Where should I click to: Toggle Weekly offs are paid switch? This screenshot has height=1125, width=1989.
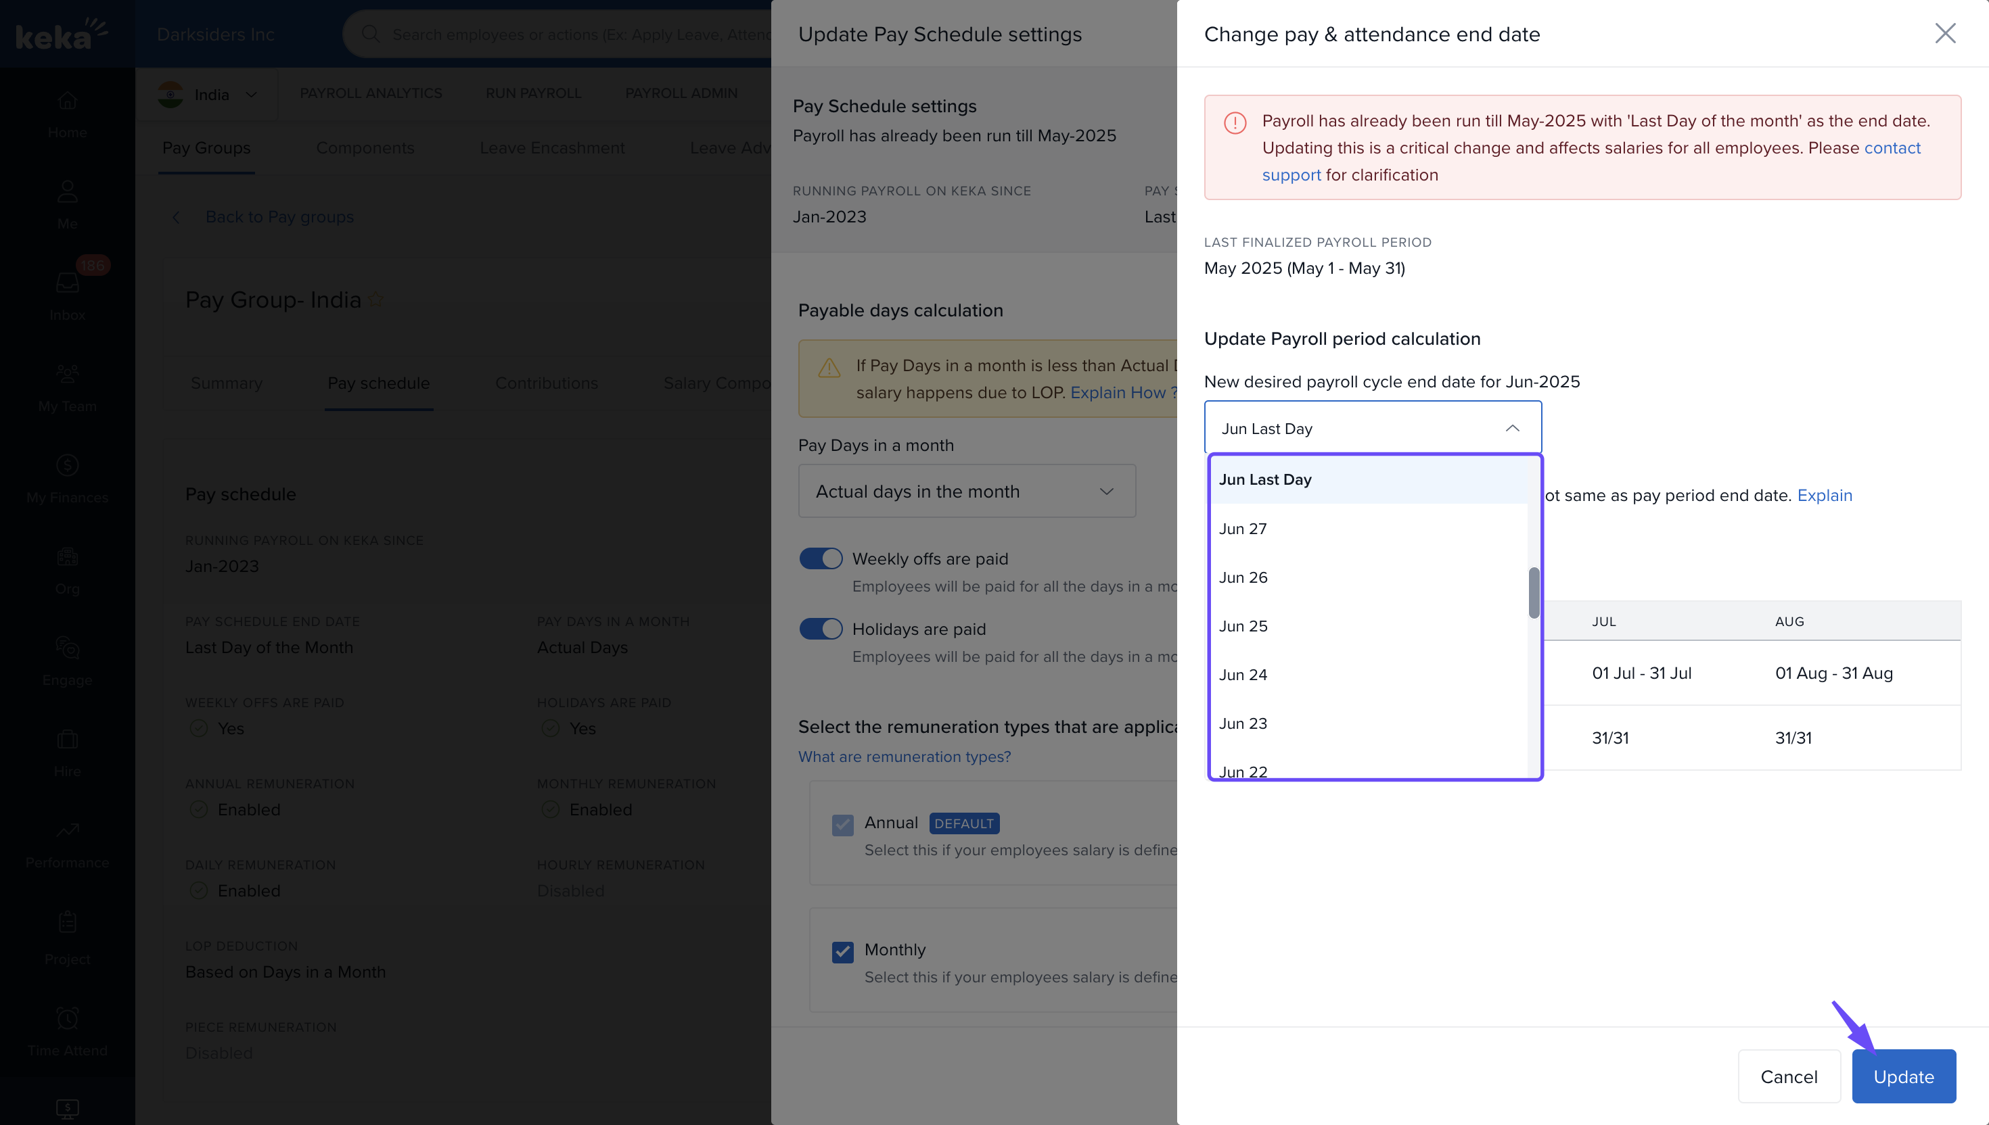click(820, 558)
